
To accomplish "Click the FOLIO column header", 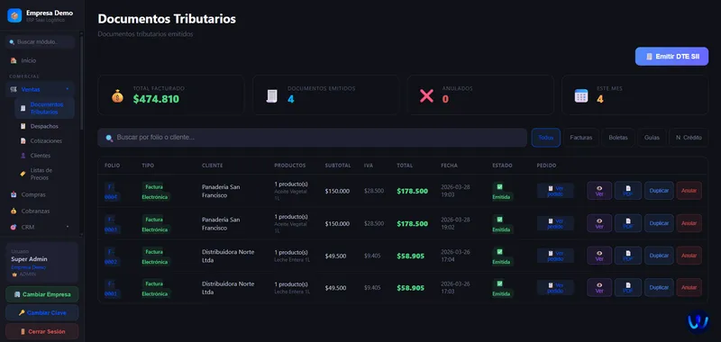I will point(112,166).
